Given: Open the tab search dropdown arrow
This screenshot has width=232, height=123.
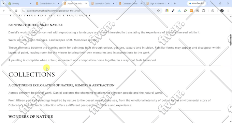Looking at the screenshot, I should click(x=3, y=3).
